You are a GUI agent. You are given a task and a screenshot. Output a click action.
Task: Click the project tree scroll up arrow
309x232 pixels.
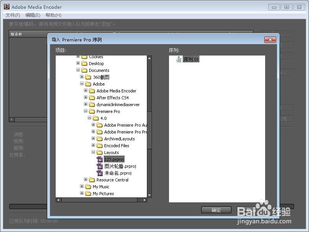[x=150, y=58]
